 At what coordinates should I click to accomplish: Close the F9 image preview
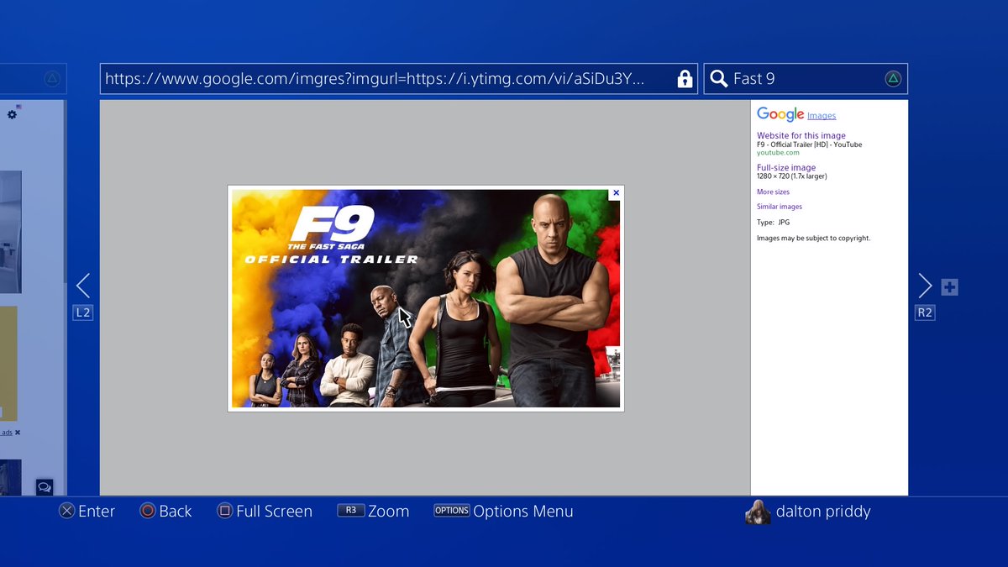coord(616,193)
